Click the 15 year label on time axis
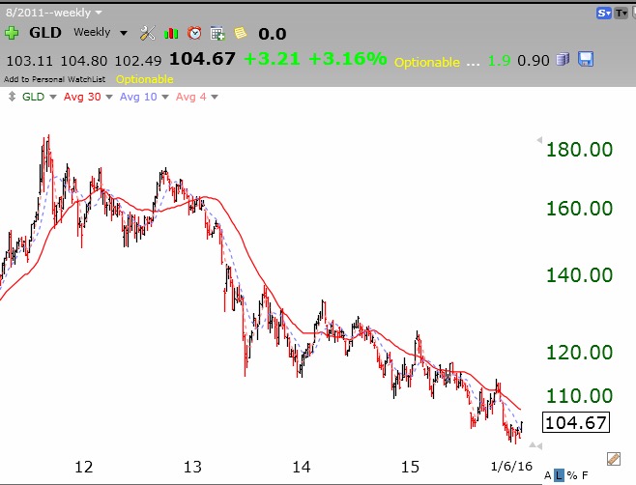636x485 pixels. coord(410,468)
